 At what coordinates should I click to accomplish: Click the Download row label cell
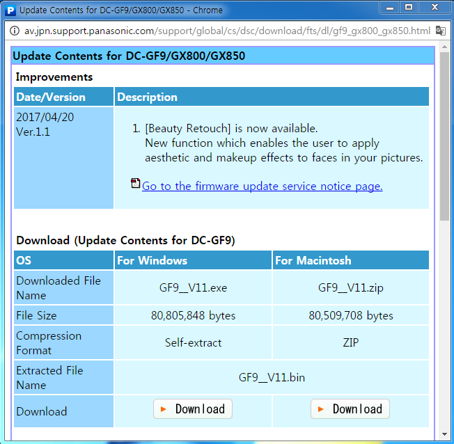(x=63, y=411)
